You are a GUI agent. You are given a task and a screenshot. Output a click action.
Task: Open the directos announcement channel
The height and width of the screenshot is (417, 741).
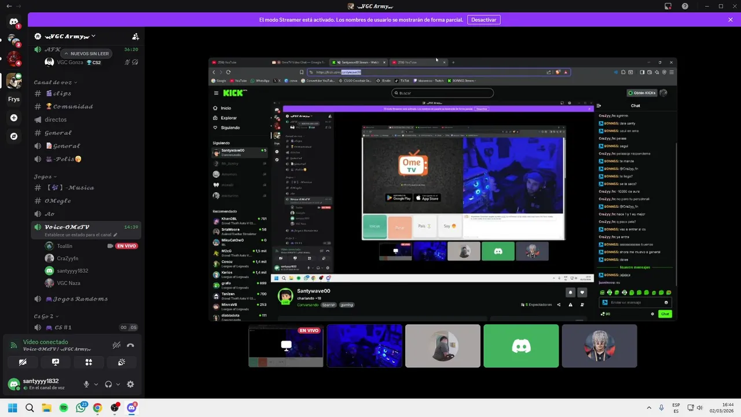(x=86, y=120)
